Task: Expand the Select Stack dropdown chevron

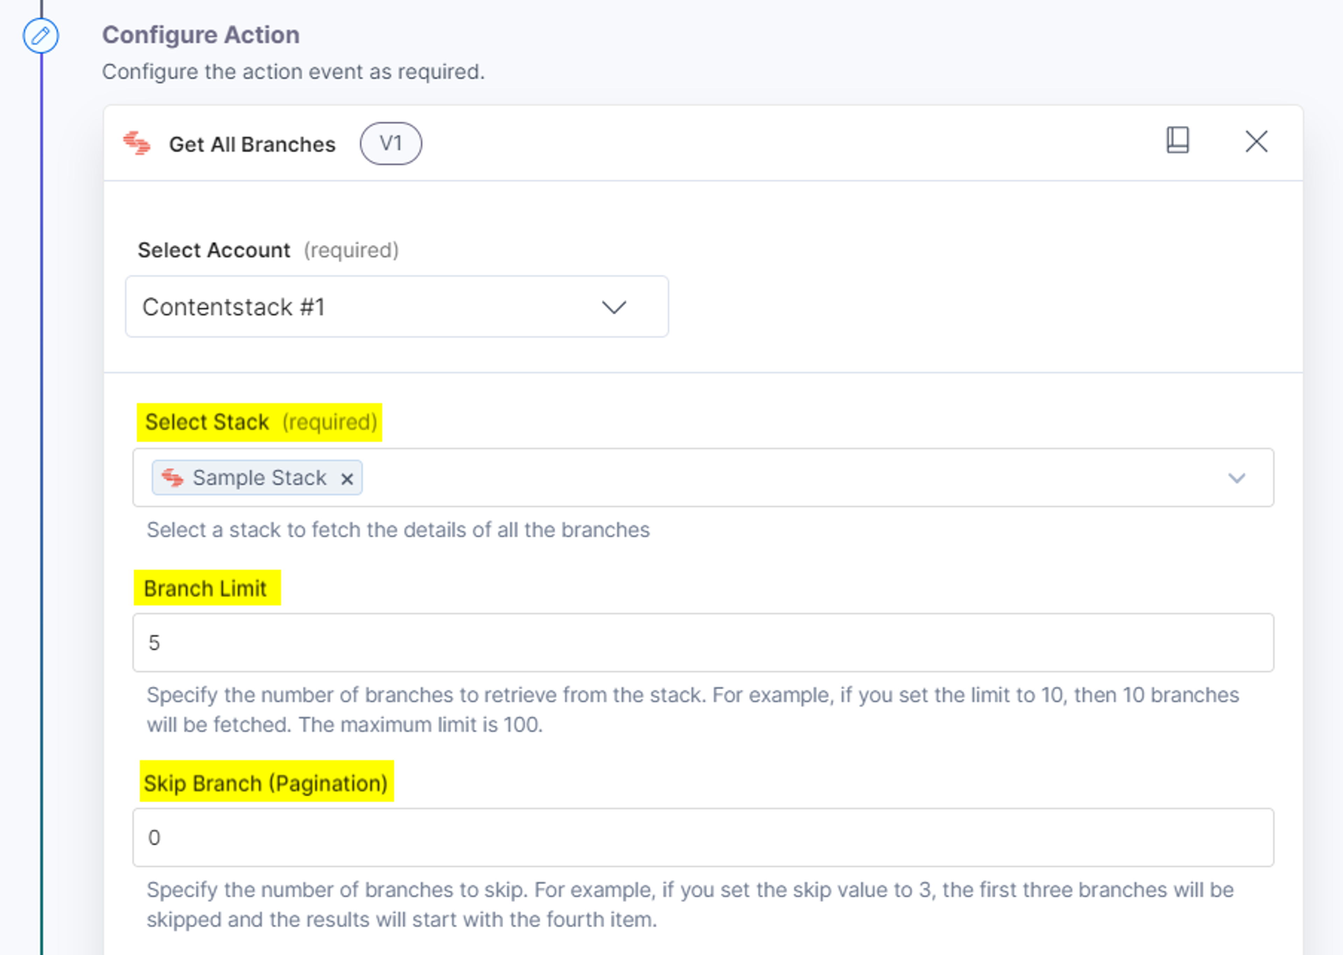Action: [1237, 478]
